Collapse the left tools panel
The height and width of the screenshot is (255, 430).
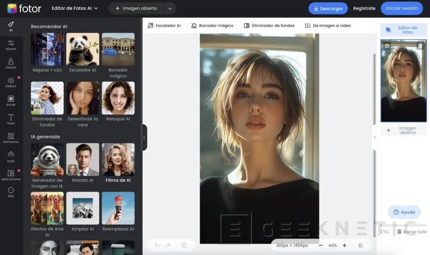coord(144,138)
